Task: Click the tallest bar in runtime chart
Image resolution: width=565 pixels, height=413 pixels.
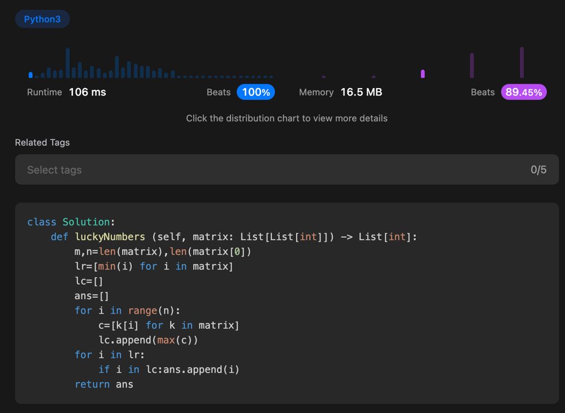Action: (x=68, y=63)
